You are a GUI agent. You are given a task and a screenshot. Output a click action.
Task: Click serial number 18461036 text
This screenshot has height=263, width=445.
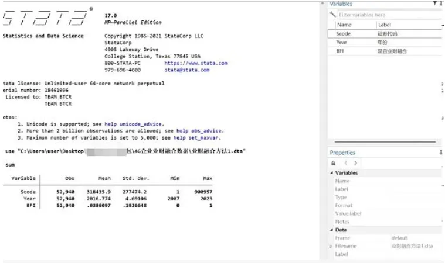(56, 90)
